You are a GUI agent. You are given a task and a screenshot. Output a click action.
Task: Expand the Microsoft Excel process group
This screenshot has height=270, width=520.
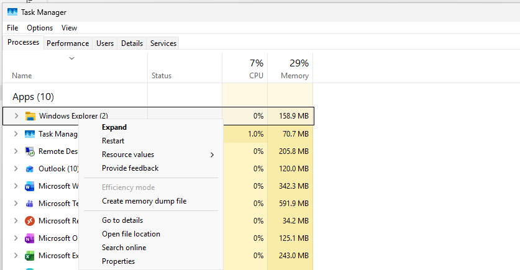coord(16,256)
